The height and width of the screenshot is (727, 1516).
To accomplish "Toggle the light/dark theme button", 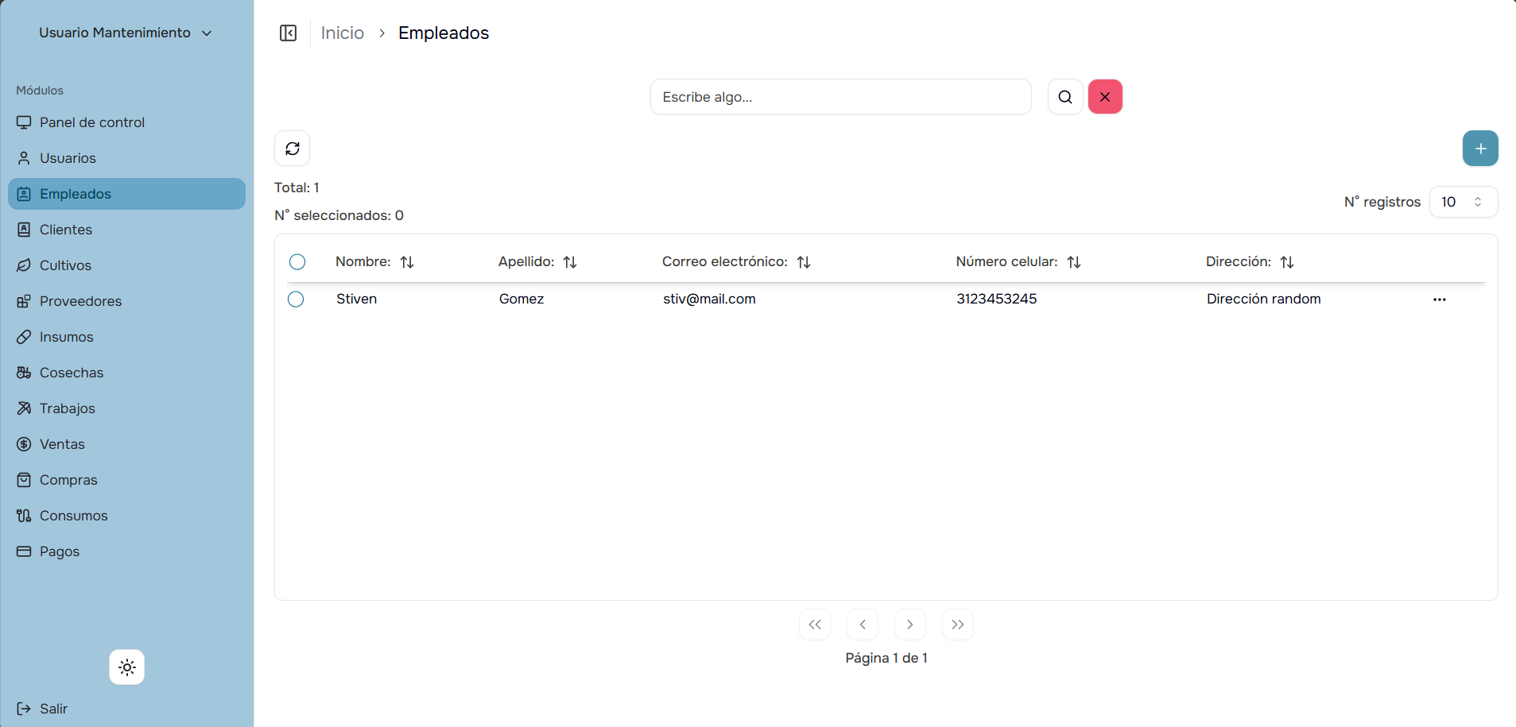I will (127, 667).
